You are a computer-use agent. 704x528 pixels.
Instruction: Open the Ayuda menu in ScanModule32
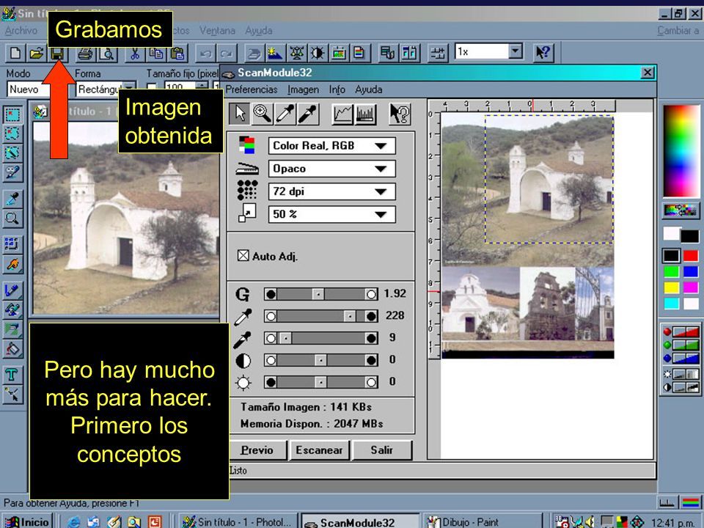pyautogui.click(x=369, y=89)
